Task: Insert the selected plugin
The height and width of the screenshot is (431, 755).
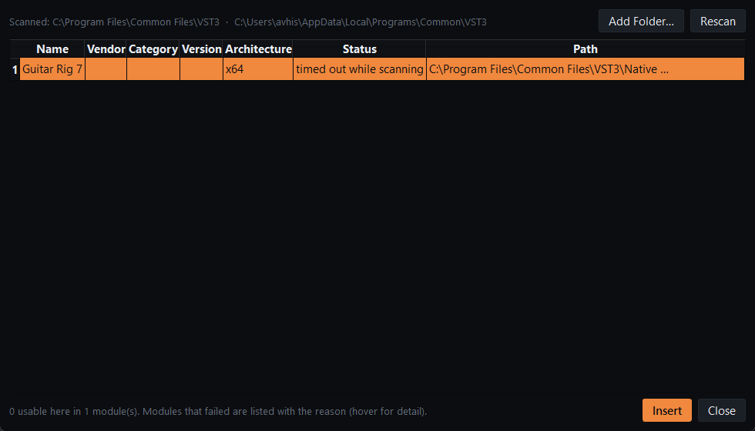Action: click(667, 410)
